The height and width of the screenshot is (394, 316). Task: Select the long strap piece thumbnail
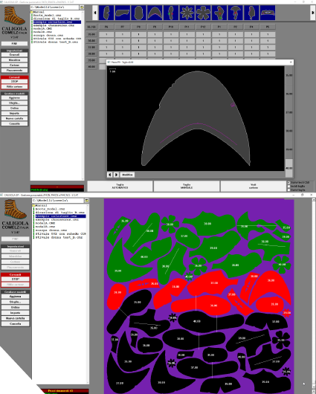[x=123, y=13]
